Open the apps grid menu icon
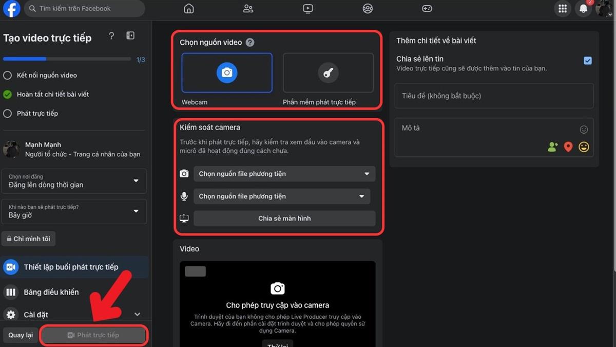Viewport: 616px width, 347px height. pyautogui.click(x=563, y=9)
